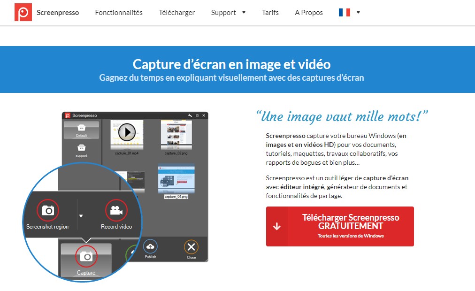Click the wrench settings icon in Screenpresso window
This screenshot has height=291, width=475.
tap(190, 115)
